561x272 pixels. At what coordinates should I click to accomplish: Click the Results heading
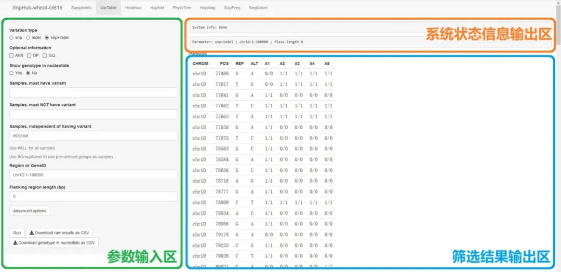coord(198,53)
